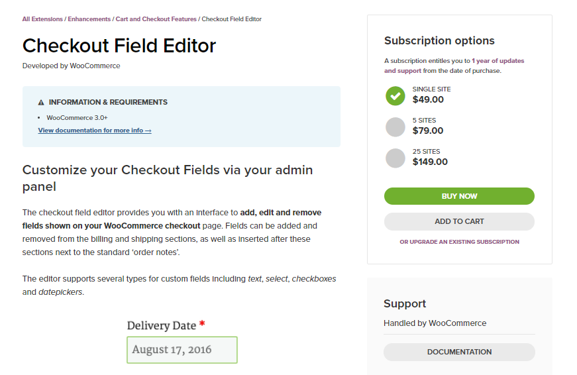Choose the 5 Sites $79.00 subscription
This screenshot has height=375, width=577.
(x=395, y=127)
